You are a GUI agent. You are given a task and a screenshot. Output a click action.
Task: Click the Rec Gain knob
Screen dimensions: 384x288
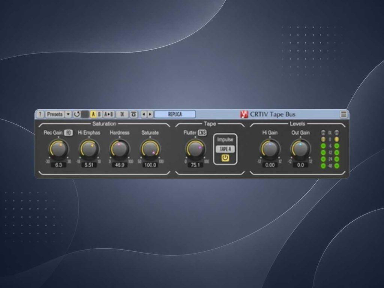point(59,149)
